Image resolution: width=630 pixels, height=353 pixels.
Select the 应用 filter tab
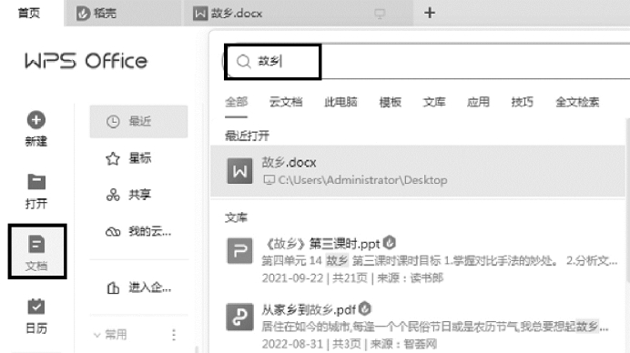tap(478, 102)
